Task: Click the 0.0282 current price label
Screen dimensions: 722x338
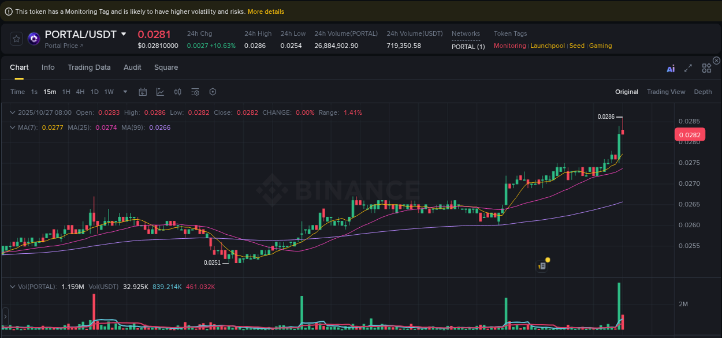Action: point(690,134)
